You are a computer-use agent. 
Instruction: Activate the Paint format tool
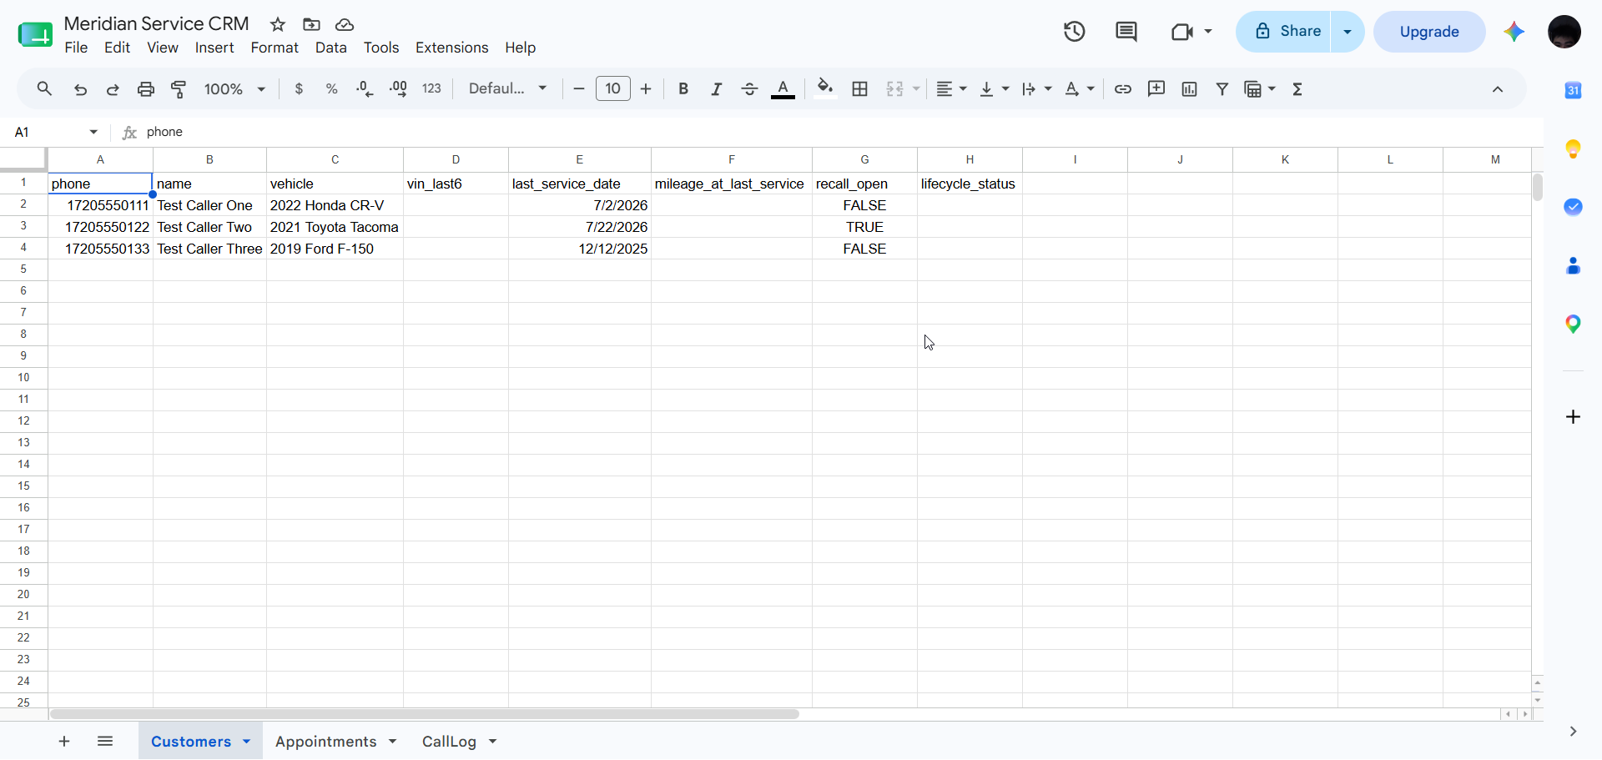click(179, 88)
